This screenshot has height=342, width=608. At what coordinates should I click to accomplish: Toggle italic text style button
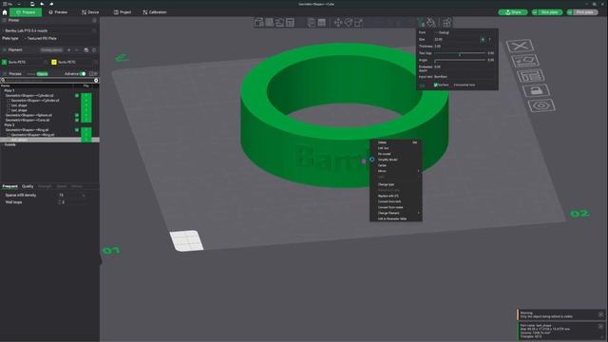point(490,40)
